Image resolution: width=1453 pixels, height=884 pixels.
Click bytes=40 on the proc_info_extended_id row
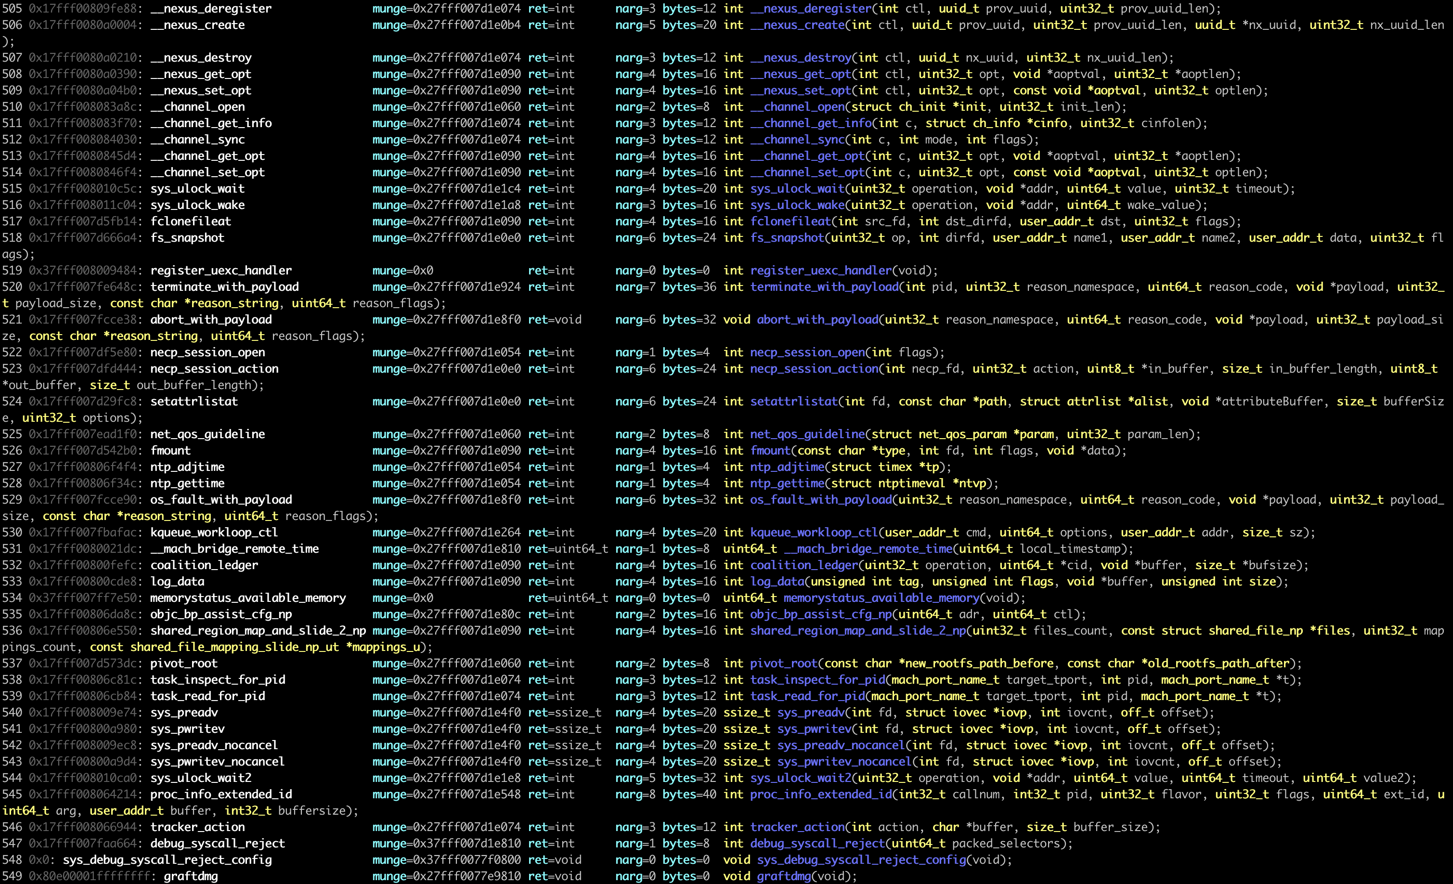coord(689,794)
